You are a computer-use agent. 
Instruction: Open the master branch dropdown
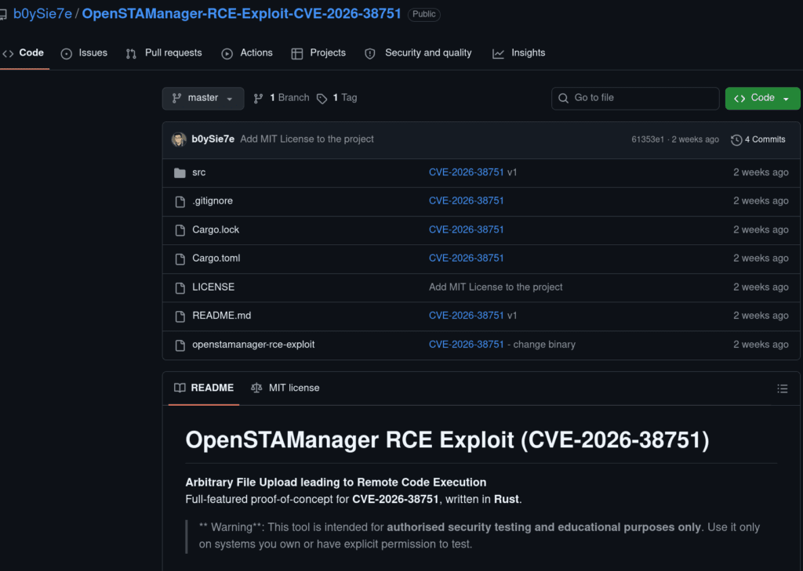click(x=203, y=98)
